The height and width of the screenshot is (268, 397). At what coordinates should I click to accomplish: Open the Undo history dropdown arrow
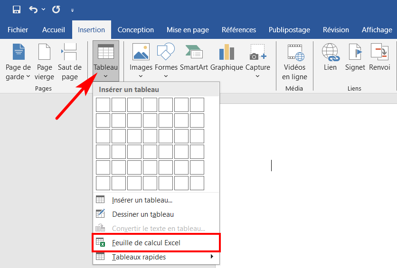(44, 9)
